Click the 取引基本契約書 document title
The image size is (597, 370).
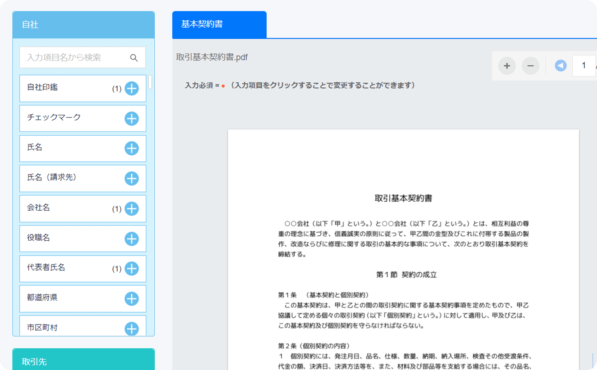[403, 198]
